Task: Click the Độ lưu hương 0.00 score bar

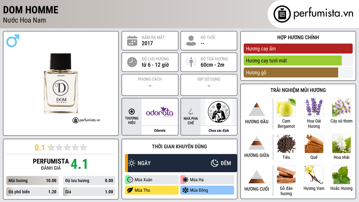Action: [89, 181]
